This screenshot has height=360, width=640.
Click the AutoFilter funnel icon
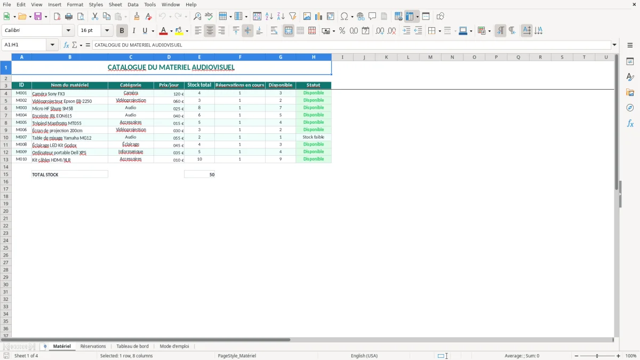click(x=293, y=17)
